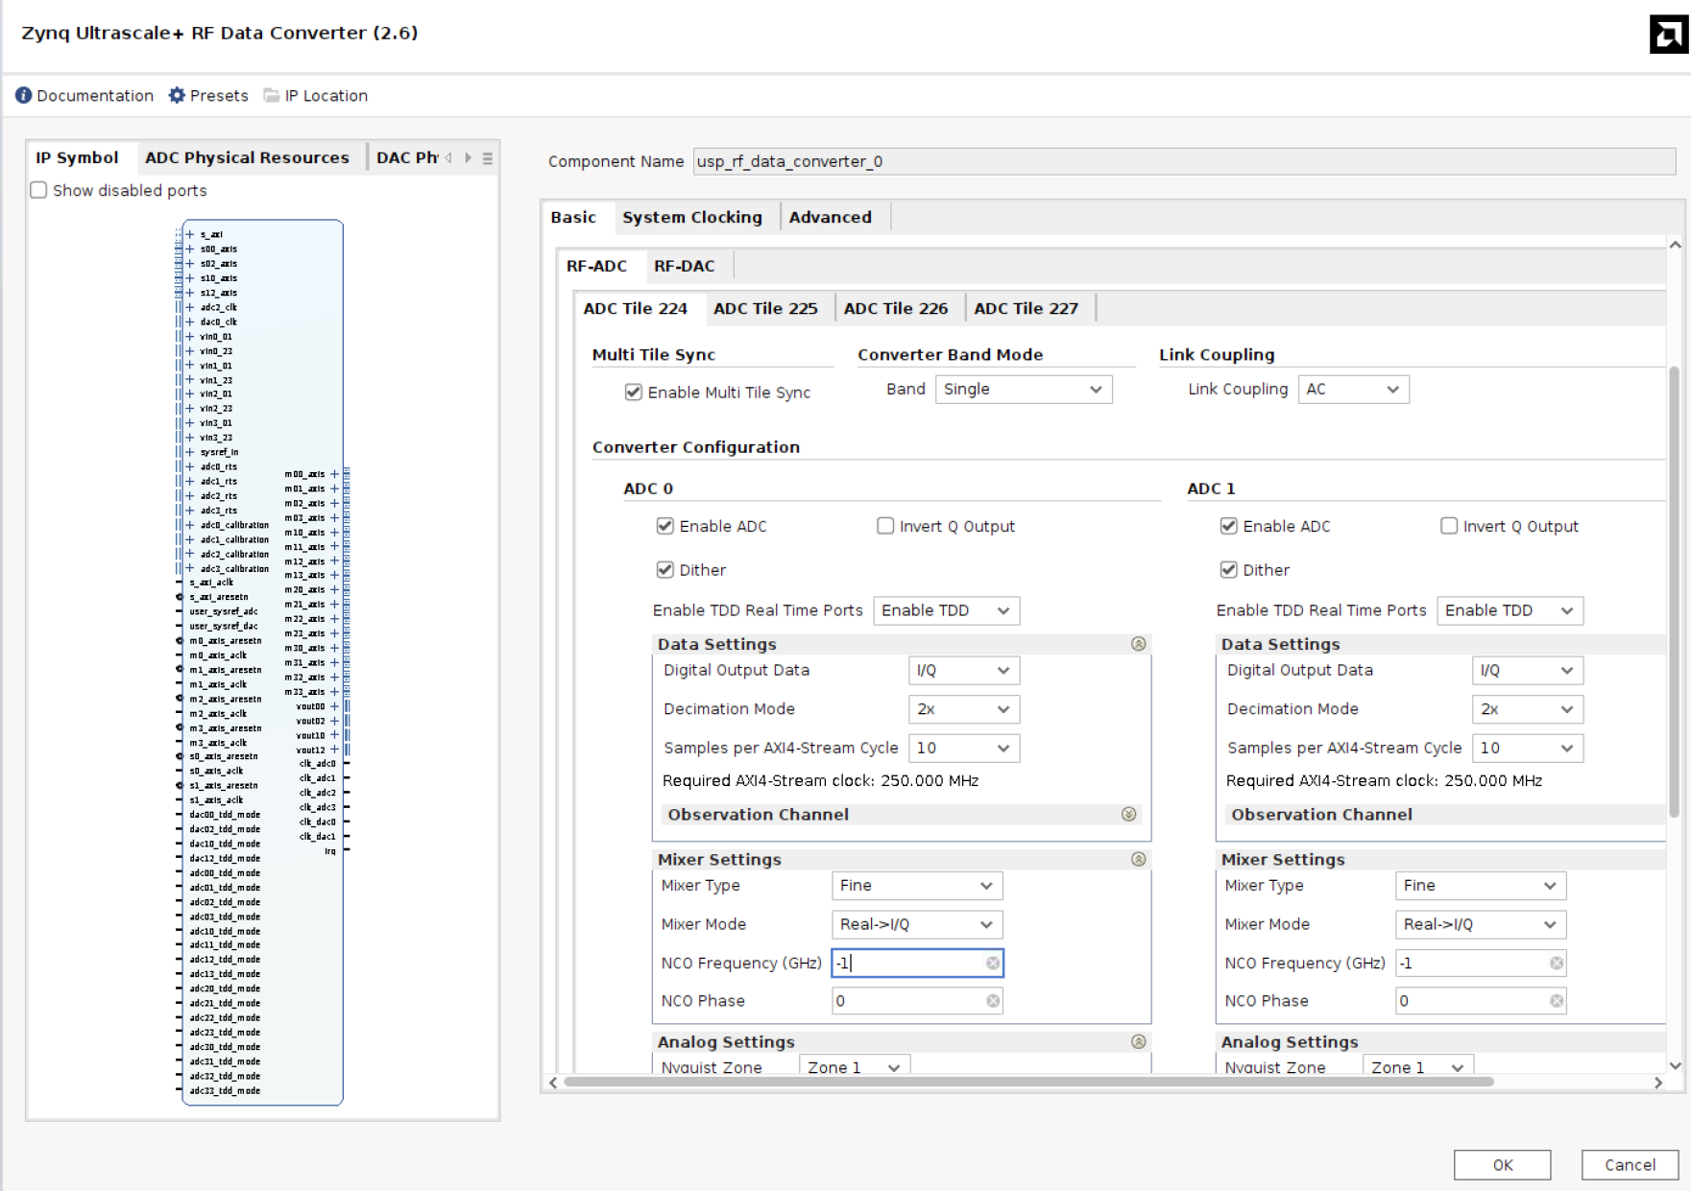Collapse ADC 0 Data Settings section
The height and width of the screenshot is (1191, 1691).
[x=1139, y=644]
